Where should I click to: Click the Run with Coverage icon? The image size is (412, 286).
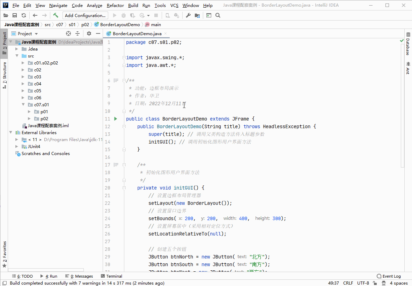[133, 15]
